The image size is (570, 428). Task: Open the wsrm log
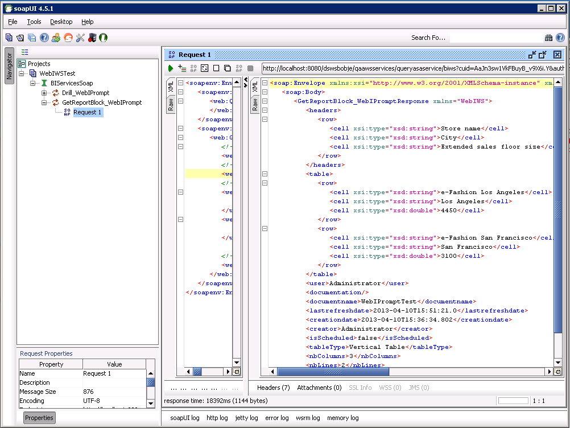click(308, 418)
